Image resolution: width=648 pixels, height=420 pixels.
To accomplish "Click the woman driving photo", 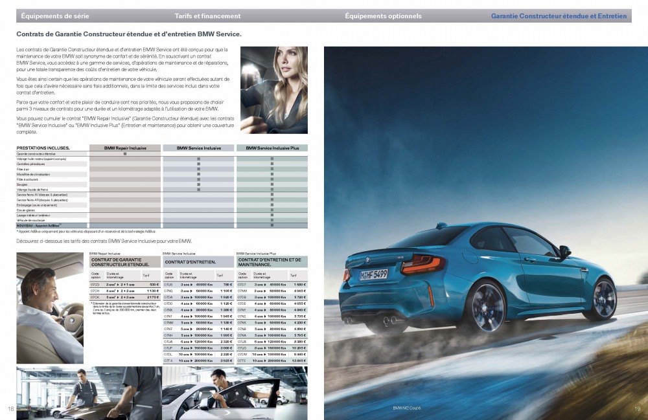I will (274, 90).
